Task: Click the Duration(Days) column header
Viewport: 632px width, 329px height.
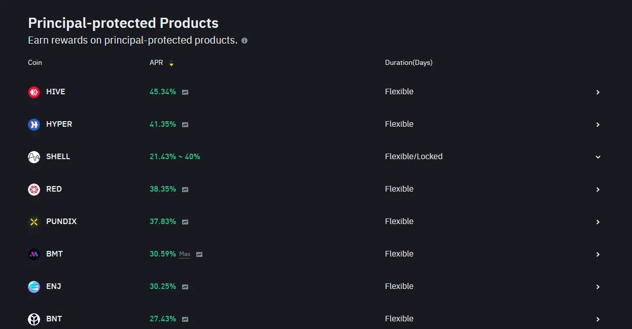Action: click(x=408, y=63)
